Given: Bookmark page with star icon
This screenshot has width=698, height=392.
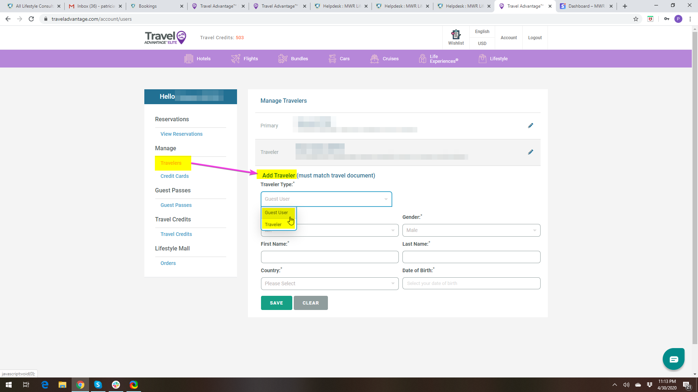Looking at the screenshot, I should [636, 19].
